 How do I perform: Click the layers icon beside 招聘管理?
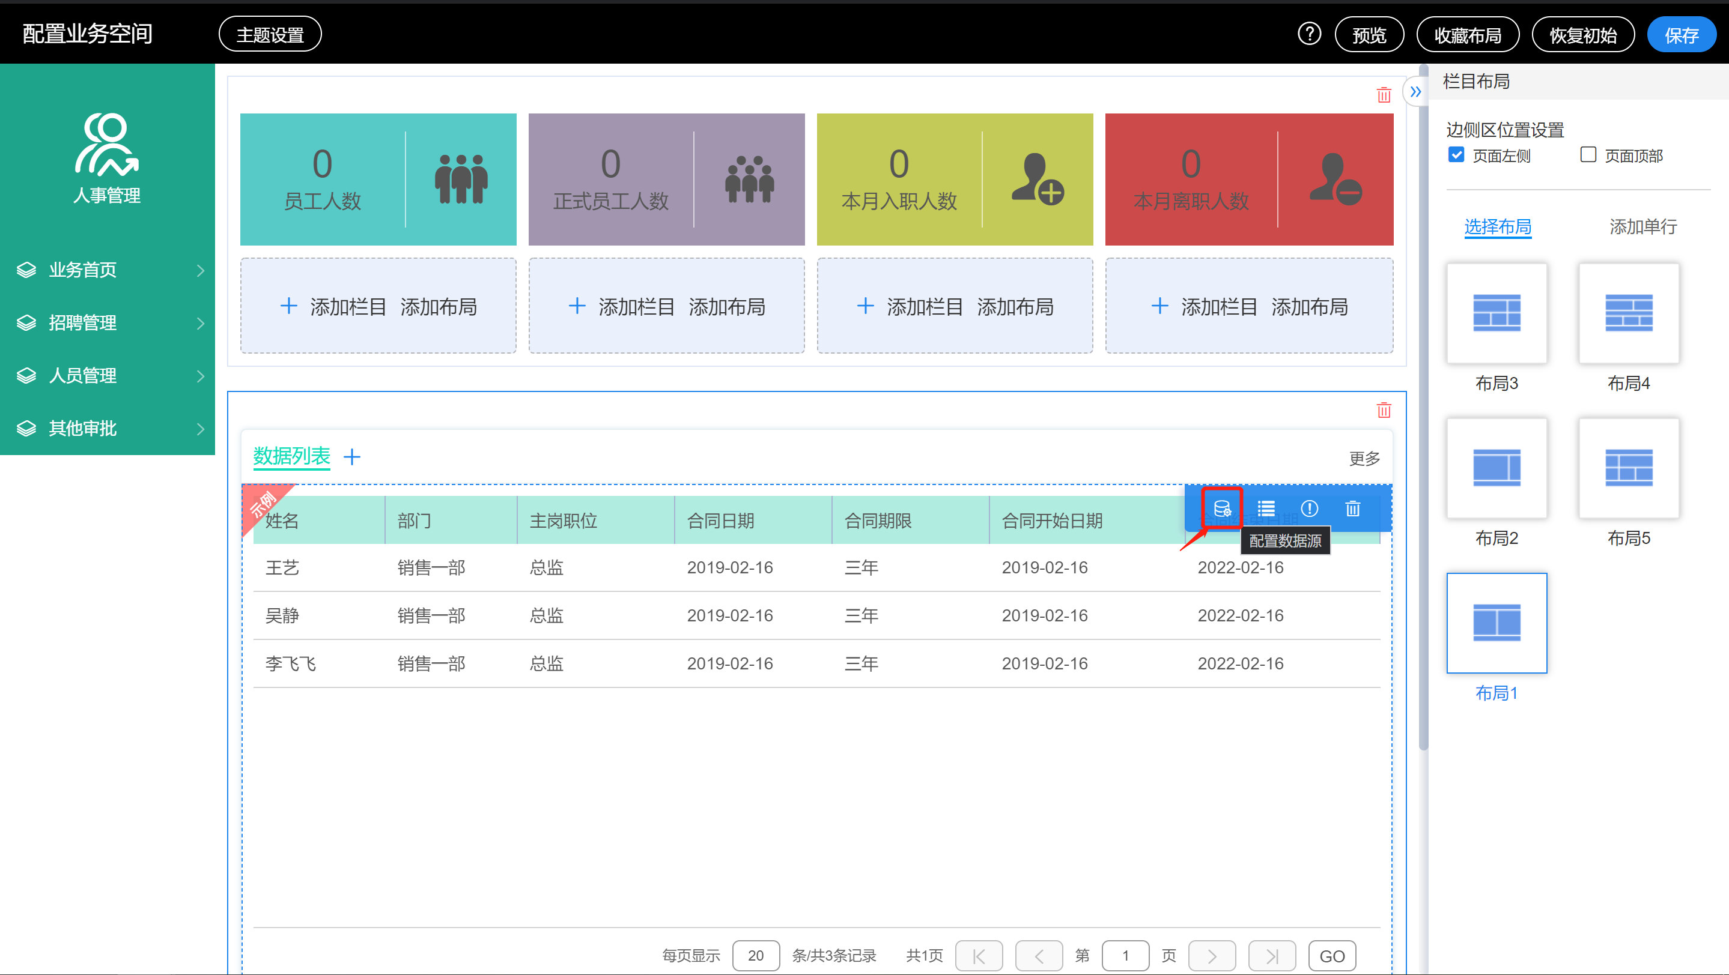point(26,322)
